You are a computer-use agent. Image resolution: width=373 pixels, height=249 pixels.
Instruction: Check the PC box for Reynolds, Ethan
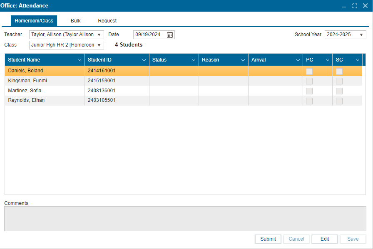point(309,101)
